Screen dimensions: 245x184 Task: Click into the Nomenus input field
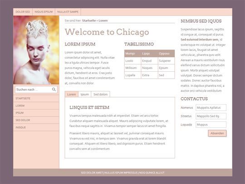[x=211, y=108]
